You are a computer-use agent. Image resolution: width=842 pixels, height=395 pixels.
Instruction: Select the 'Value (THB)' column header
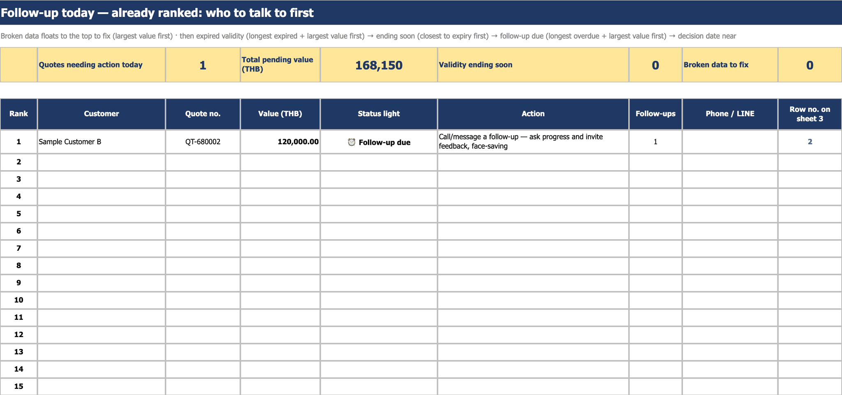280,114
